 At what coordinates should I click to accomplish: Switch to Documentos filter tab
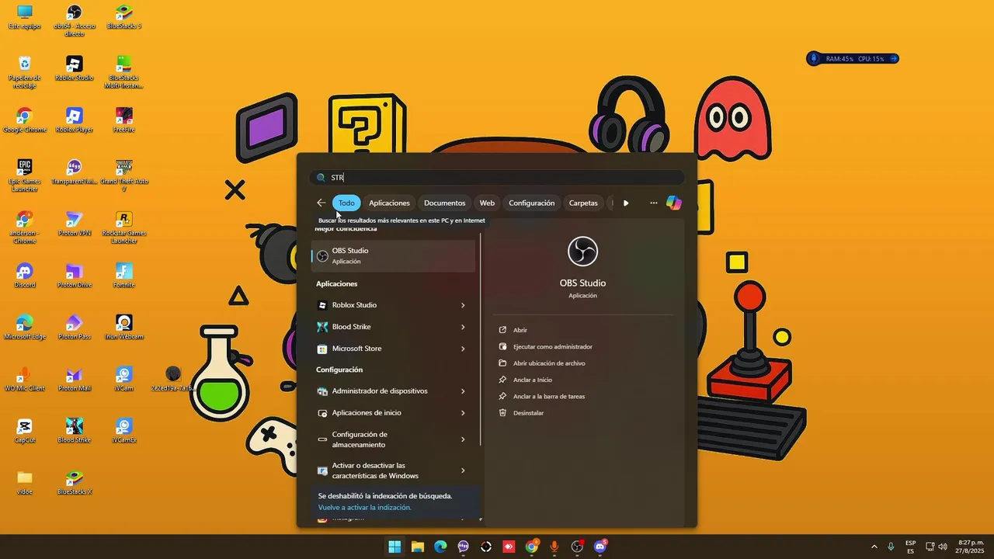(x=444, y=203)
